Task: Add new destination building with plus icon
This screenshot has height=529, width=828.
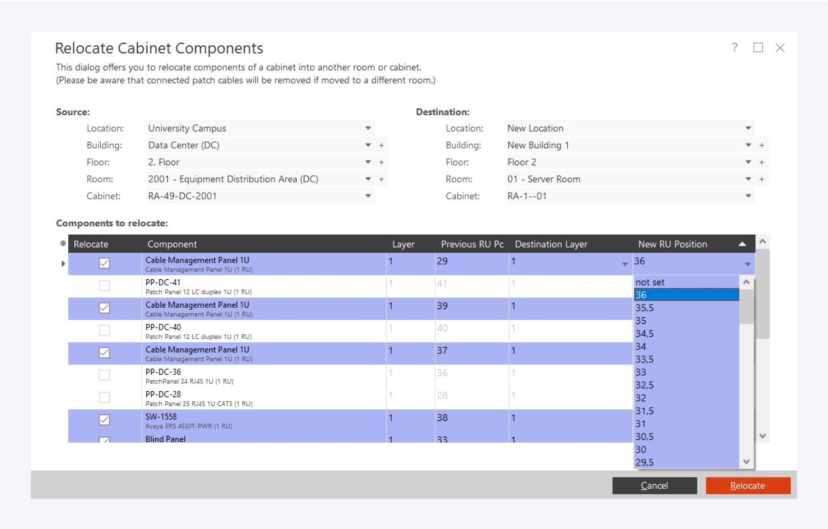Action: (761, 145)
